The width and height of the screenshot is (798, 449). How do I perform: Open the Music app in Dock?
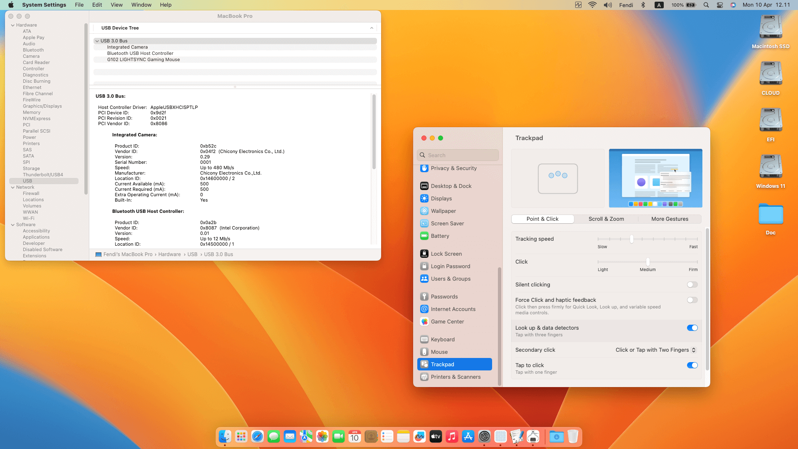452,437
